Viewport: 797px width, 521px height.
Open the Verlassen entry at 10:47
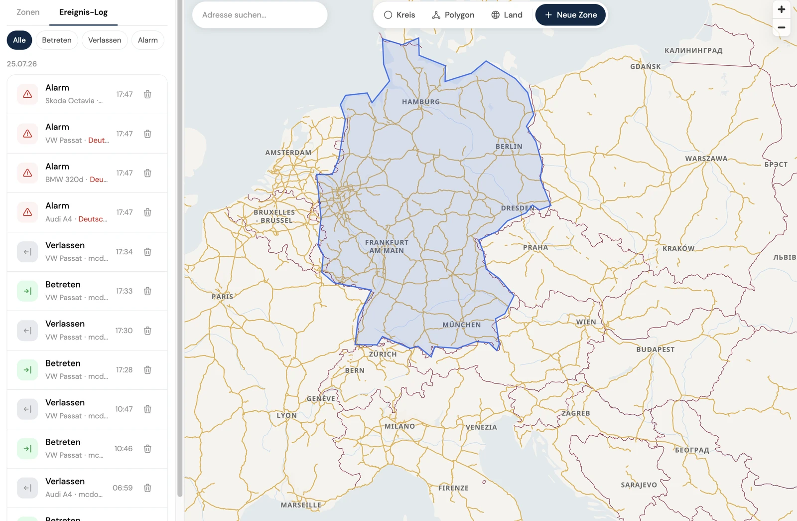click(x=87, y=409)
